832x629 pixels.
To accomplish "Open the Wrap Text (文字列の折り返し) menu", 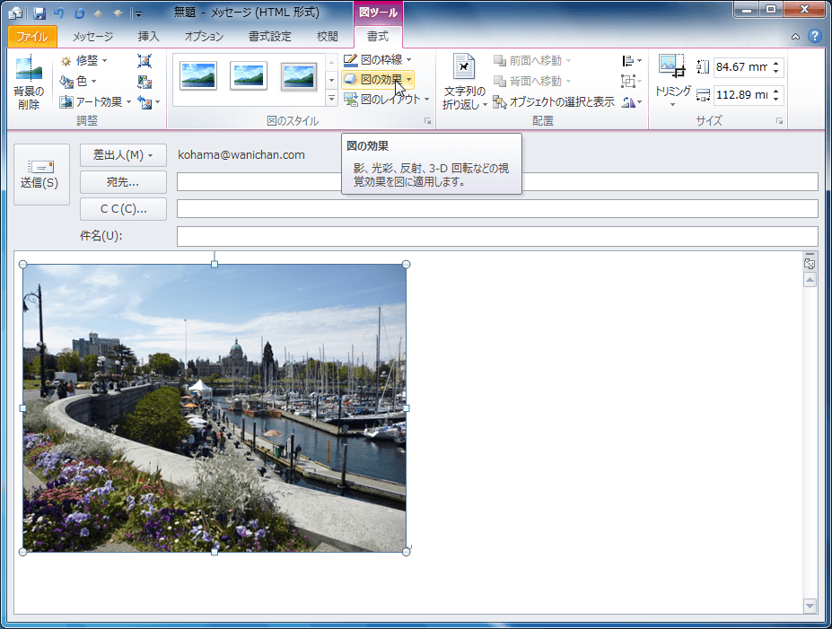I will point(464,83).
